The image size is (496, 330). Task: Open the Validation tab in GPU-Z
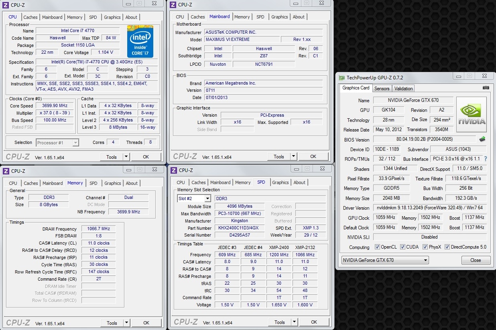click(403, 89)
